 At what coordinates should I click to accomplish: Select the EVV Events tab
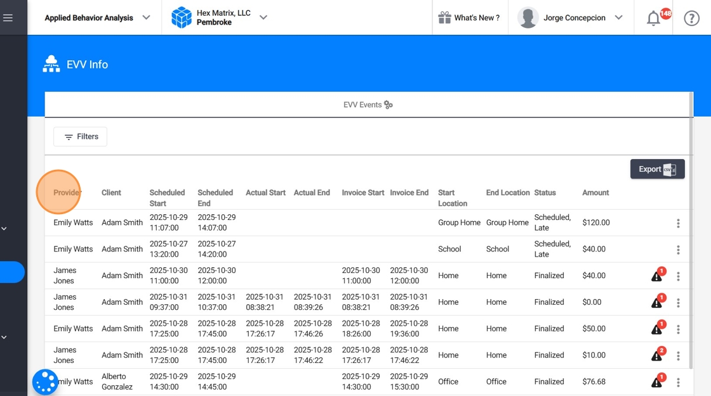tap(368, 105)
